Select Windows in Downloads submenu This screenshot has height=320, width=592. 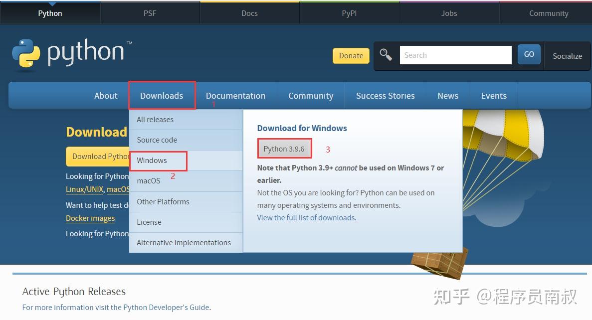pos(186,160)
